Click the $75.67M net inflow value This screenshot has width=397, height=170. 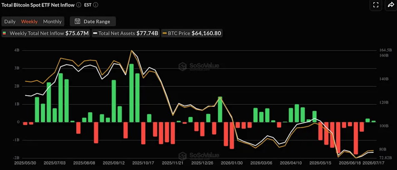(x=77, y=33)
